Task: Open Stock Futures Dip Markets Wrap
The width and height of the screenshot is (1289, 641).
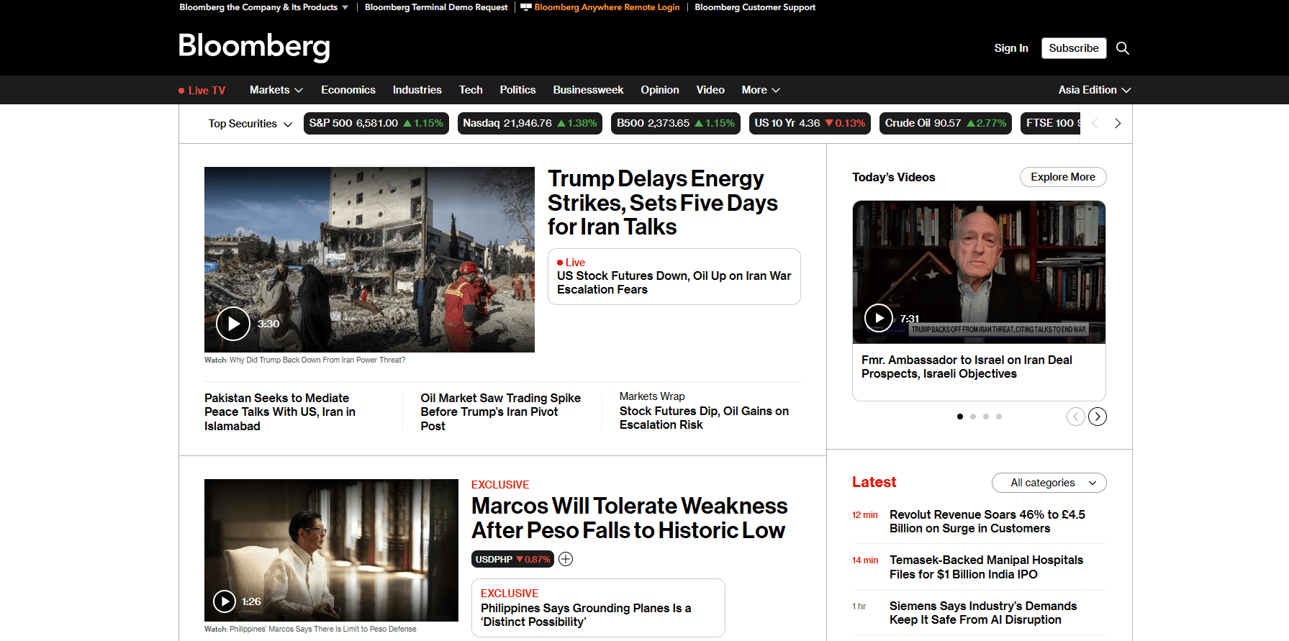Action: [x=704, y=418]
